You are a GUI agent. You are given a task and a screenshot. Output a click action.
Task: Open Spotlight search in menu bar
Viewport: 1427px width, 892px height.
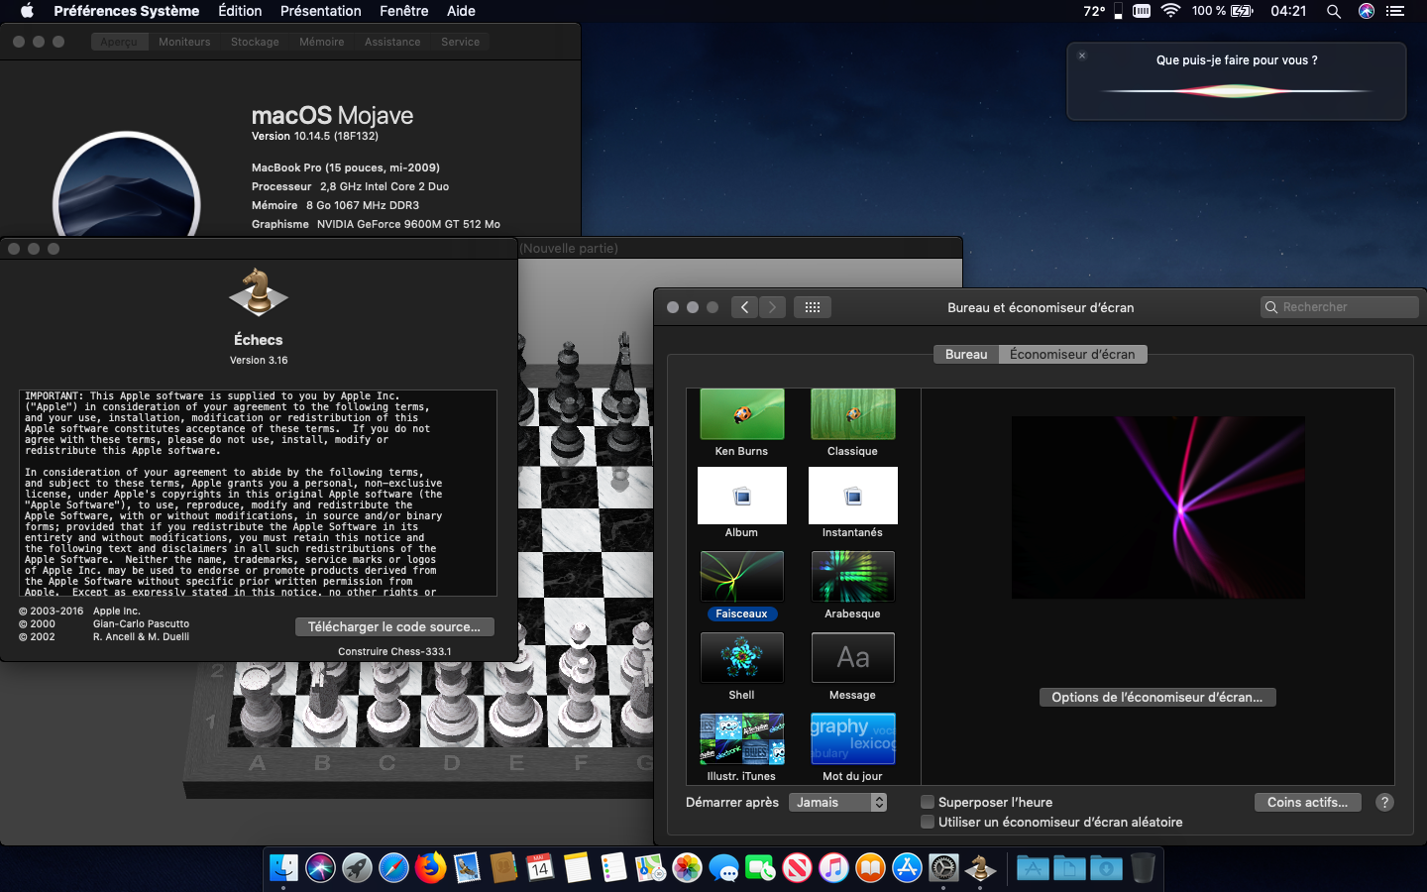1334,11
